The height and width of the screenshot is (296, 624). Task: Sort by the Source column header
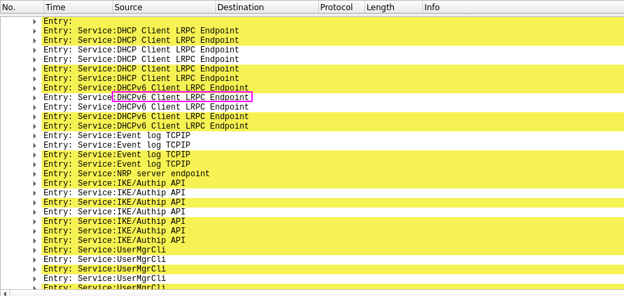(x=163, y=7)
